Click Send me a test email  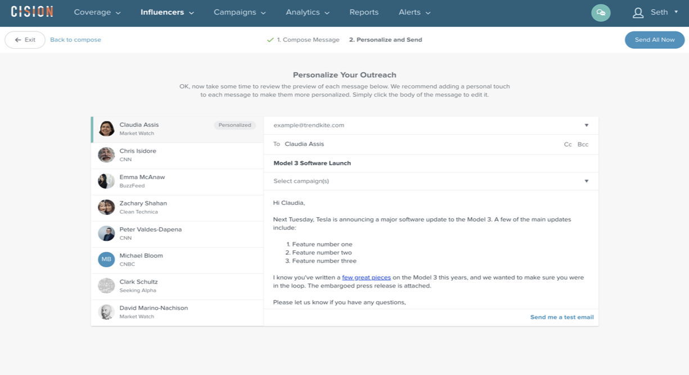[x=562, y=317]
